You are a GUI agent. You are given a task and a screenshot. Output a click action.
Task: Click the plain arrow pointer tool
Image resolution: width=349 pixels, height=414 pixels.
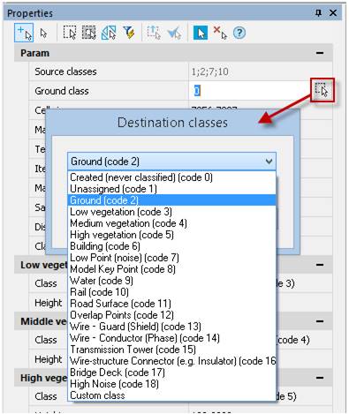point(43,33)
